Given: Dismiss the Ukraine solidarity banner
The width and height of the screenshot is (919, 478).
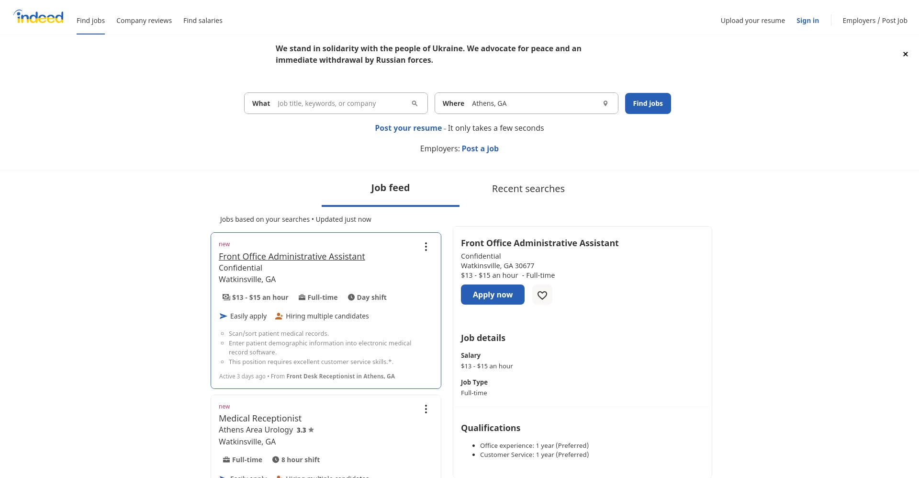Looking at the screenshot, I should pos(905,54).
